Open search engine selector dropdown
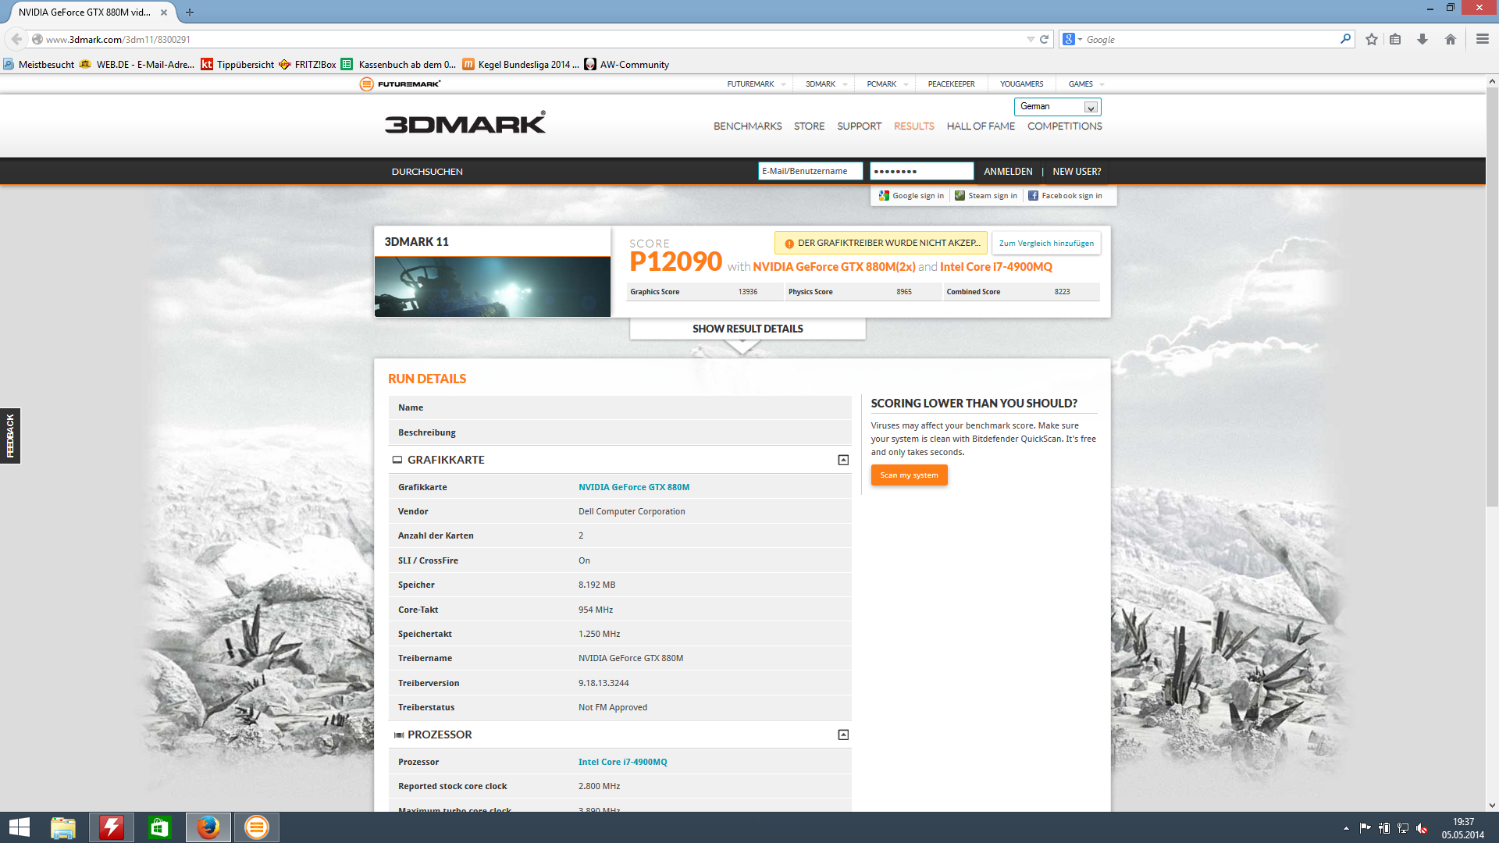 pyautogui.click(x=1073, y=39)
